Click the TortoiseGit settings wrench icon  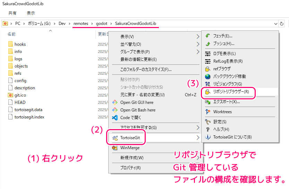point(208,122)
